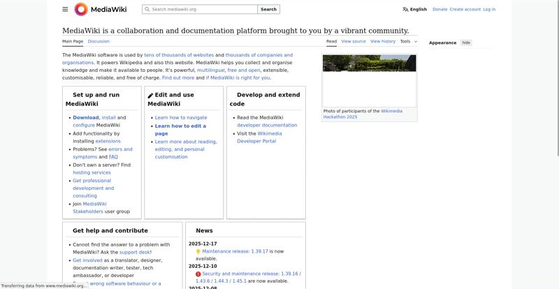The height and width of the screenshot is (289, 559).
Task: Hide the Appearance panel
Action: pos(466,43)
